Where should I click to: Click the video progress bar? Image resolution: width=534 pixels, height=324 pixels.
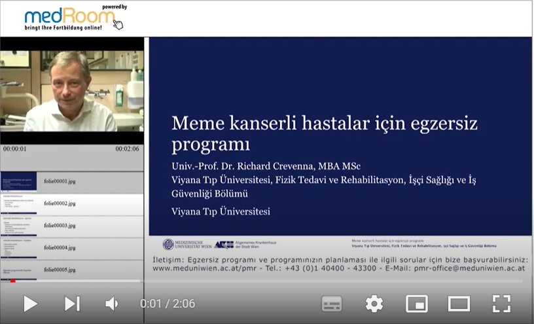pos(267,281)
